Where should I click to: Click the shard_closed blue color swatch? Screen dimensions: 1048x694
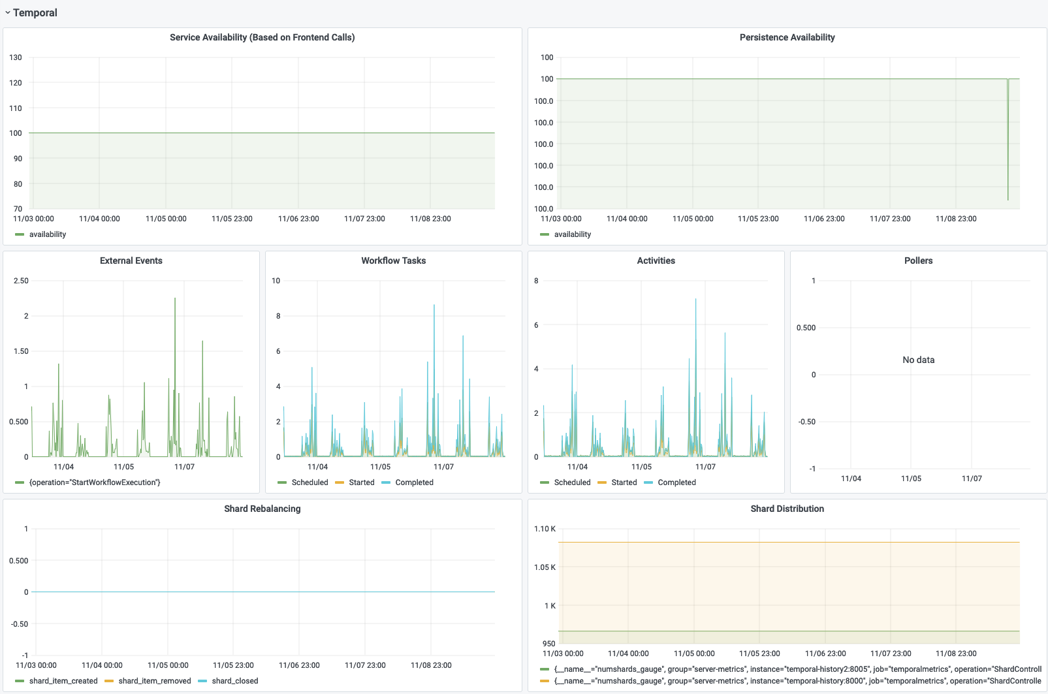pyautogui.click(x=202, y=681)
